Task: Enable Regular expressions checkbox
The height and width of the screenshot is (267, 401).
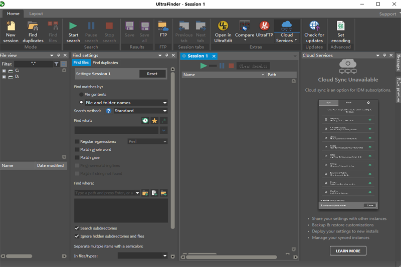Action: coord(77,142)
